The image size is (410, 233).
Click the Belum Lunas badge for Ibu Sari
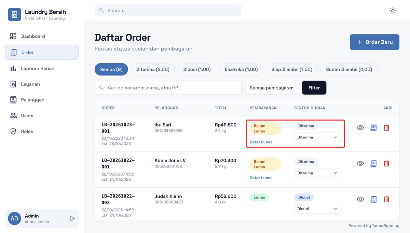[265, 128]
